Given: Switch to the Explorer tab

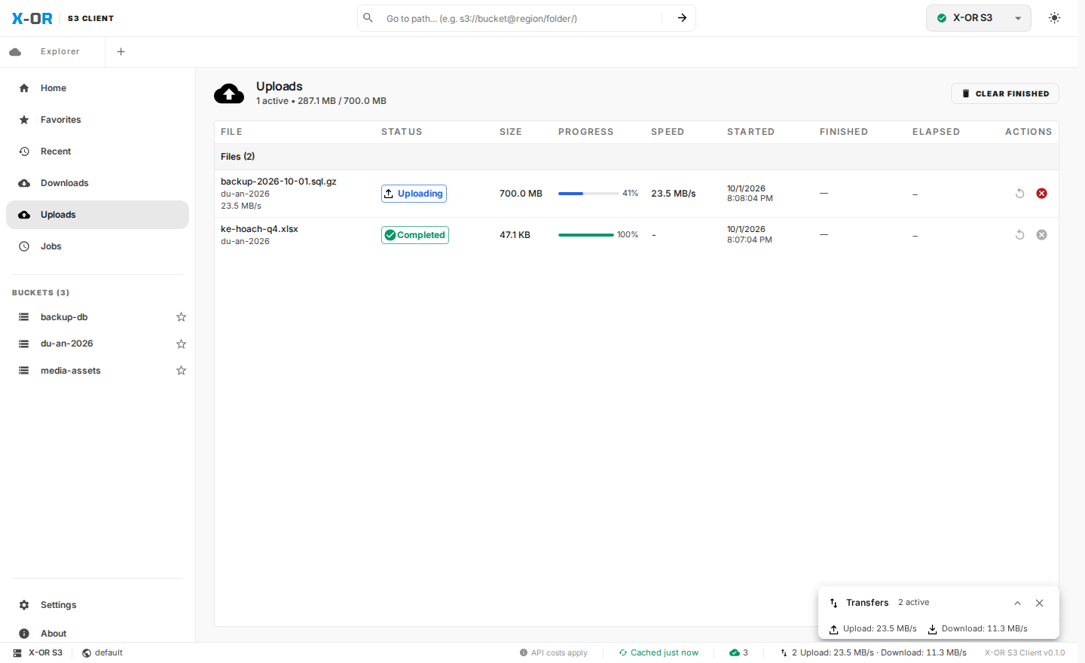Looking at the screenshot, I should click(53, 52).
